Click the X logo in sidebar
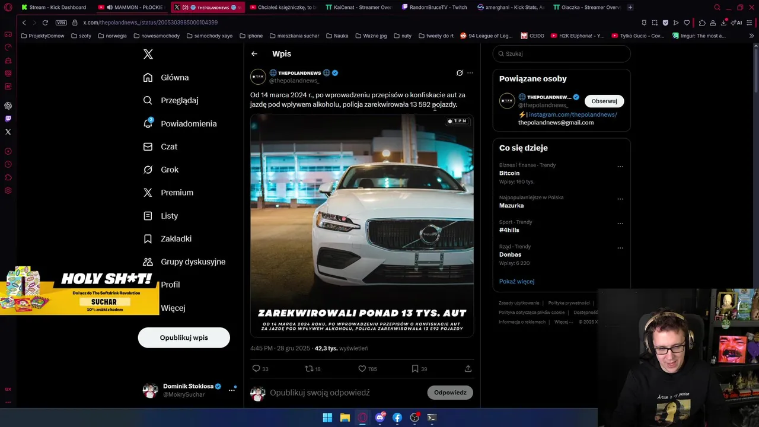This screenshot has height=427, width=759. point(148,55)
